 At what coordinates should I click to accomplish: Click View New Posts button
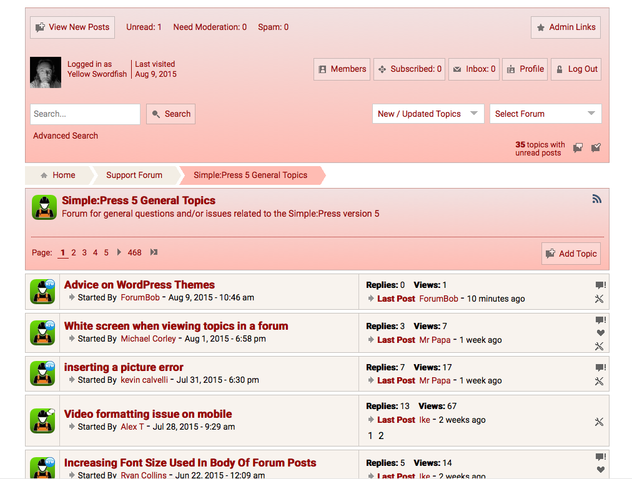[72, 27]
